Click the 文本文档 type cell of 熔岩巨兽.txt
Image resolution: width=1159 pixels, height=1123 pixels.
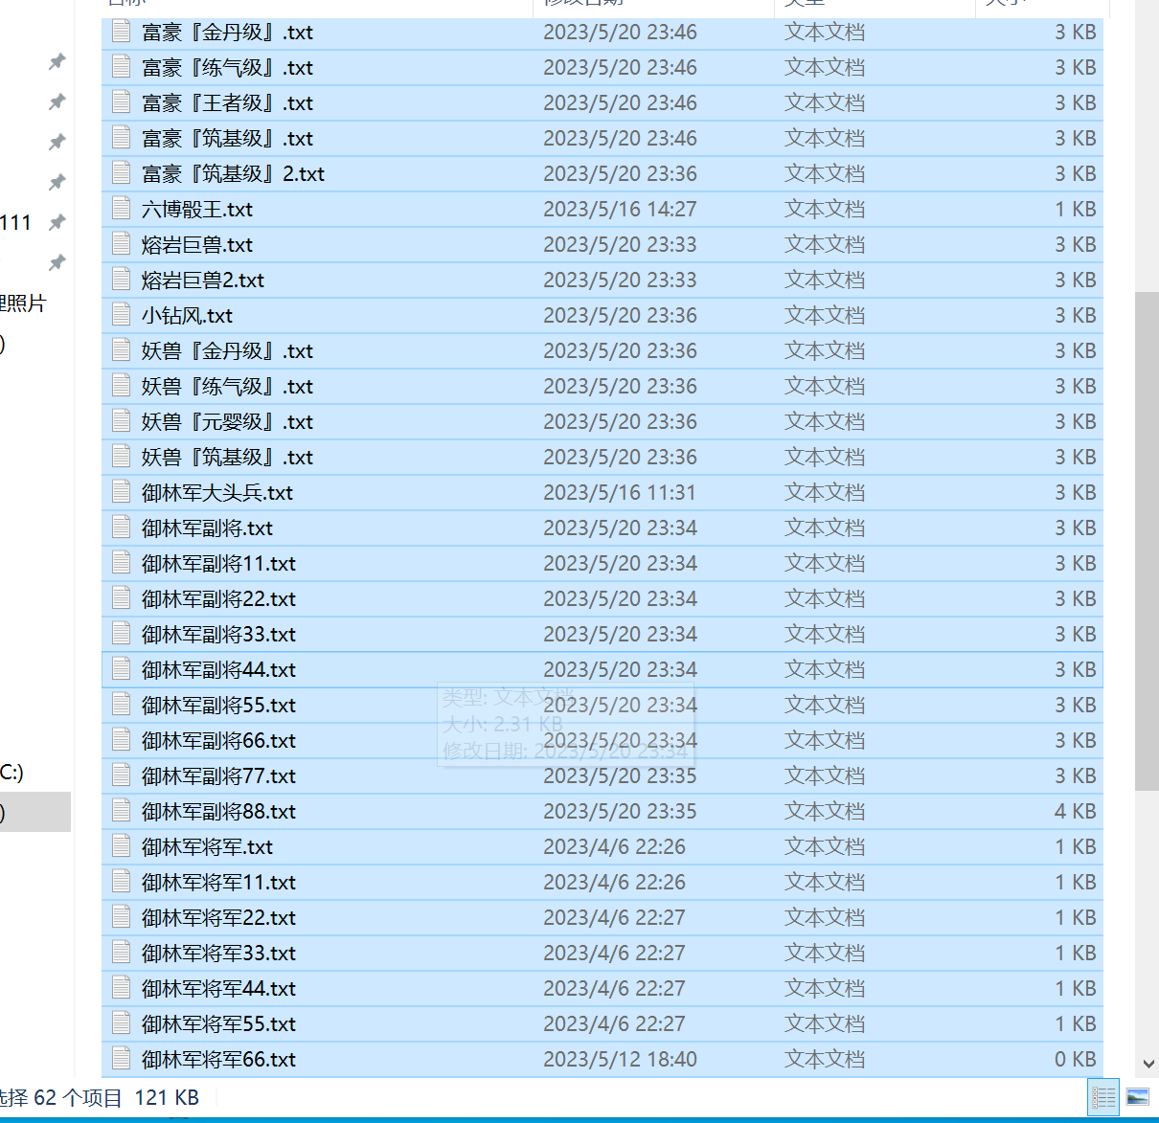pos(825,244)
